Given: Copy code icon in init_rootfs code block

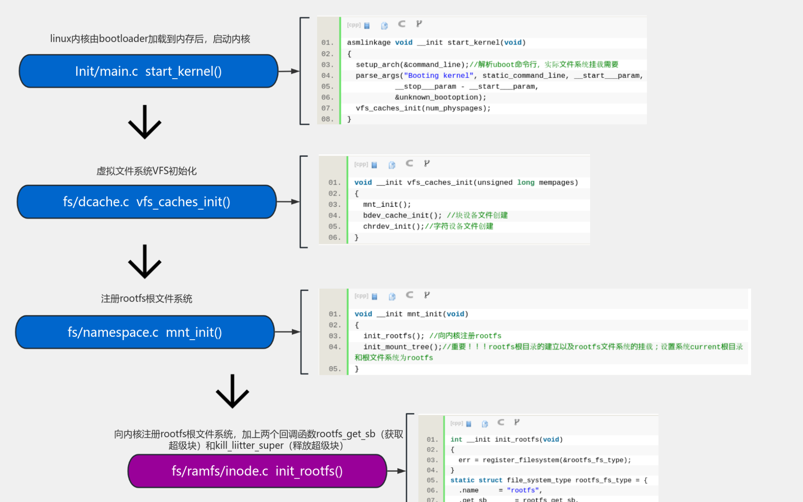Looking at the screenshot, I should pos(485,424).
